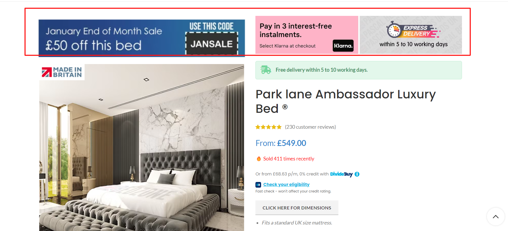
Task: Click the small DivideBuy icon beside eligibility link
Action: [258, 185]
